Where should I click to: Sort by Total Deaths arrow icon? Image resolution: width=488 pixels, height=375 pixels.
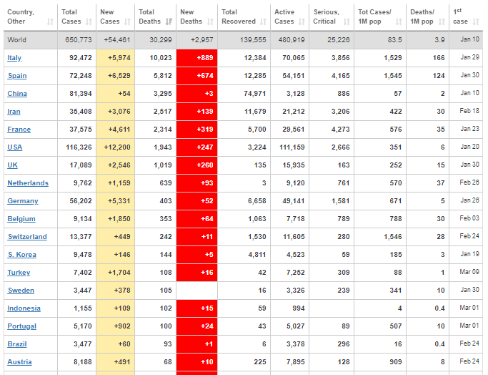tap(169, 21)
